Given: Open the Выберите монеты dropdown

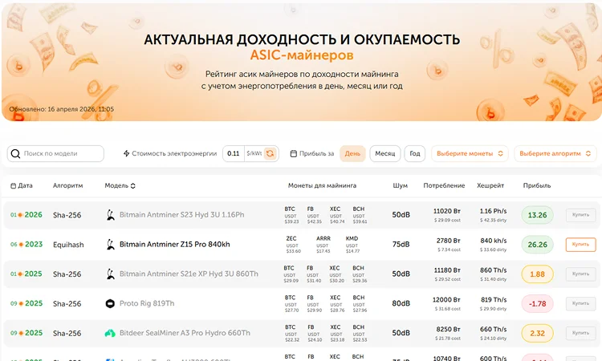Looking at the screenshot, I should click(470, 153).
